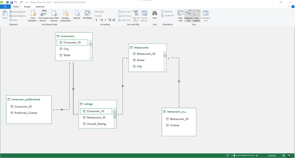Click Clear Sort option
The image size is (295, 158).
[x=124, y=20]
